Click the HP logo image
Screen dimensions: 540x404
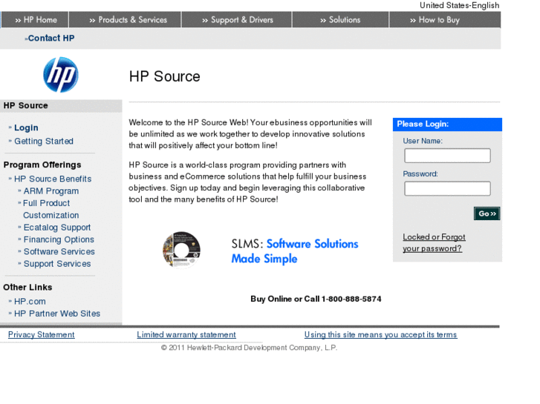[61, 75]
